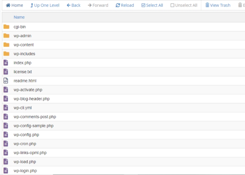Select the wp-links-opml.php file name

point(30,153)
